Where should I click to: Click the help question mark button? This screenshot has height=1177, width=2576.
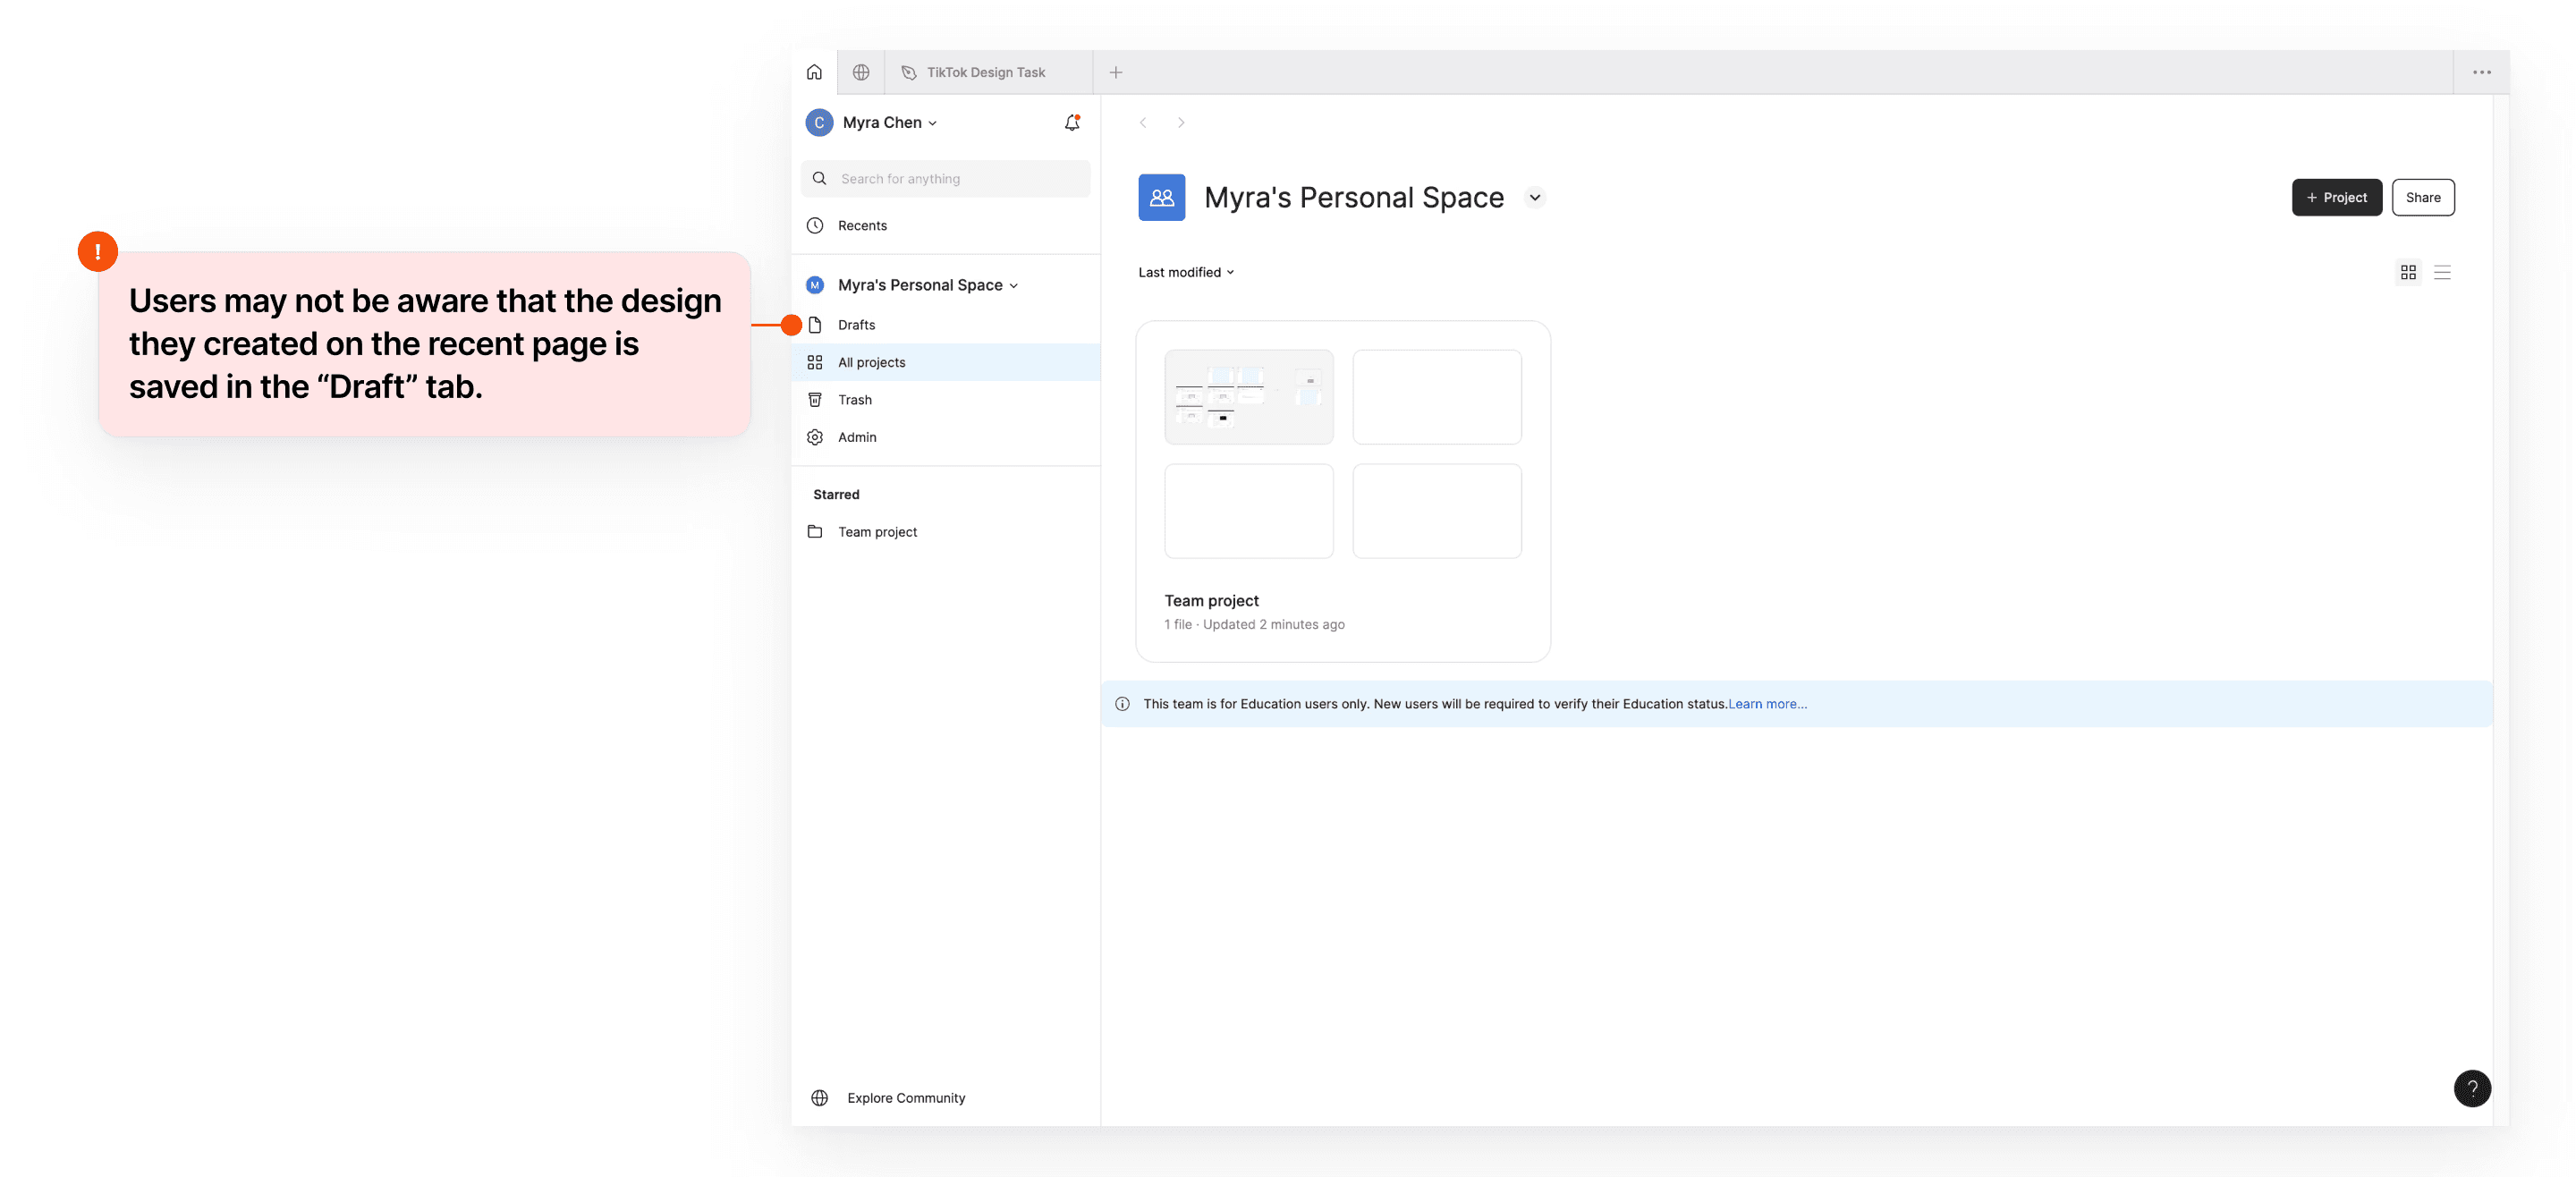(x=2471, y=1088)
